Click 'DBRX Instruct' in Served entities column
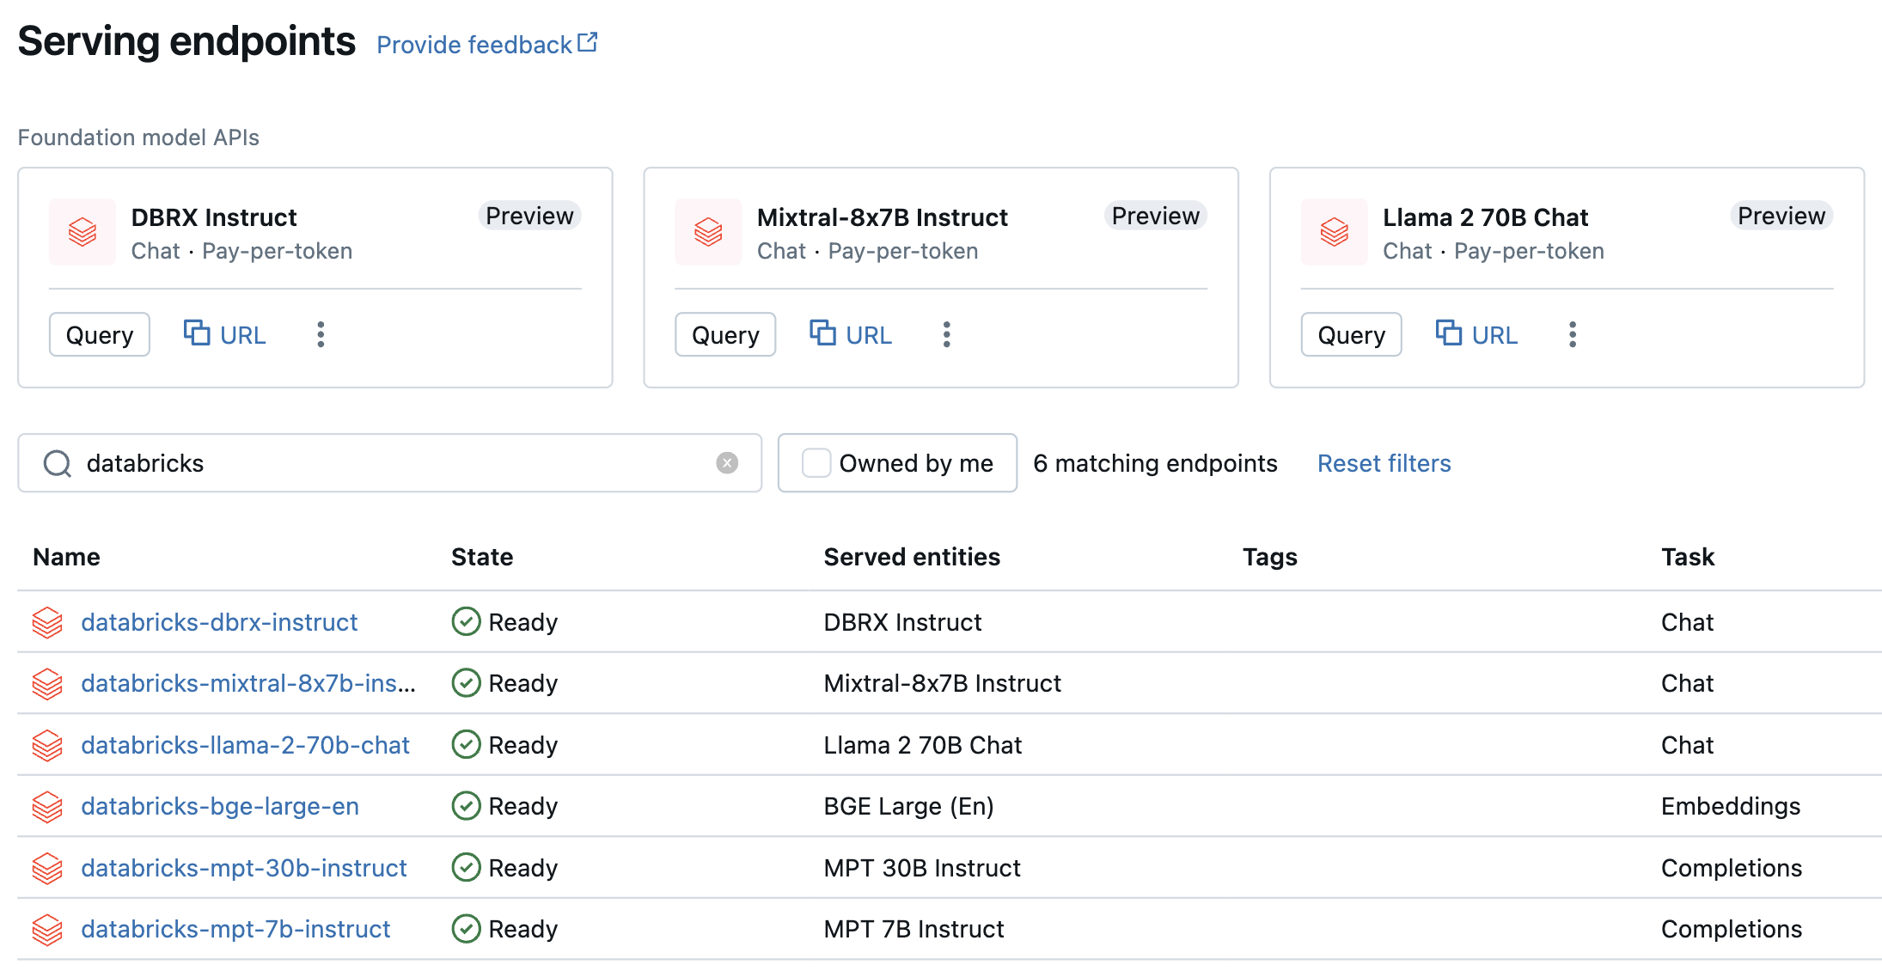Image resolution: width=1882 pixels, height=971 pixels. click(902, 622)
